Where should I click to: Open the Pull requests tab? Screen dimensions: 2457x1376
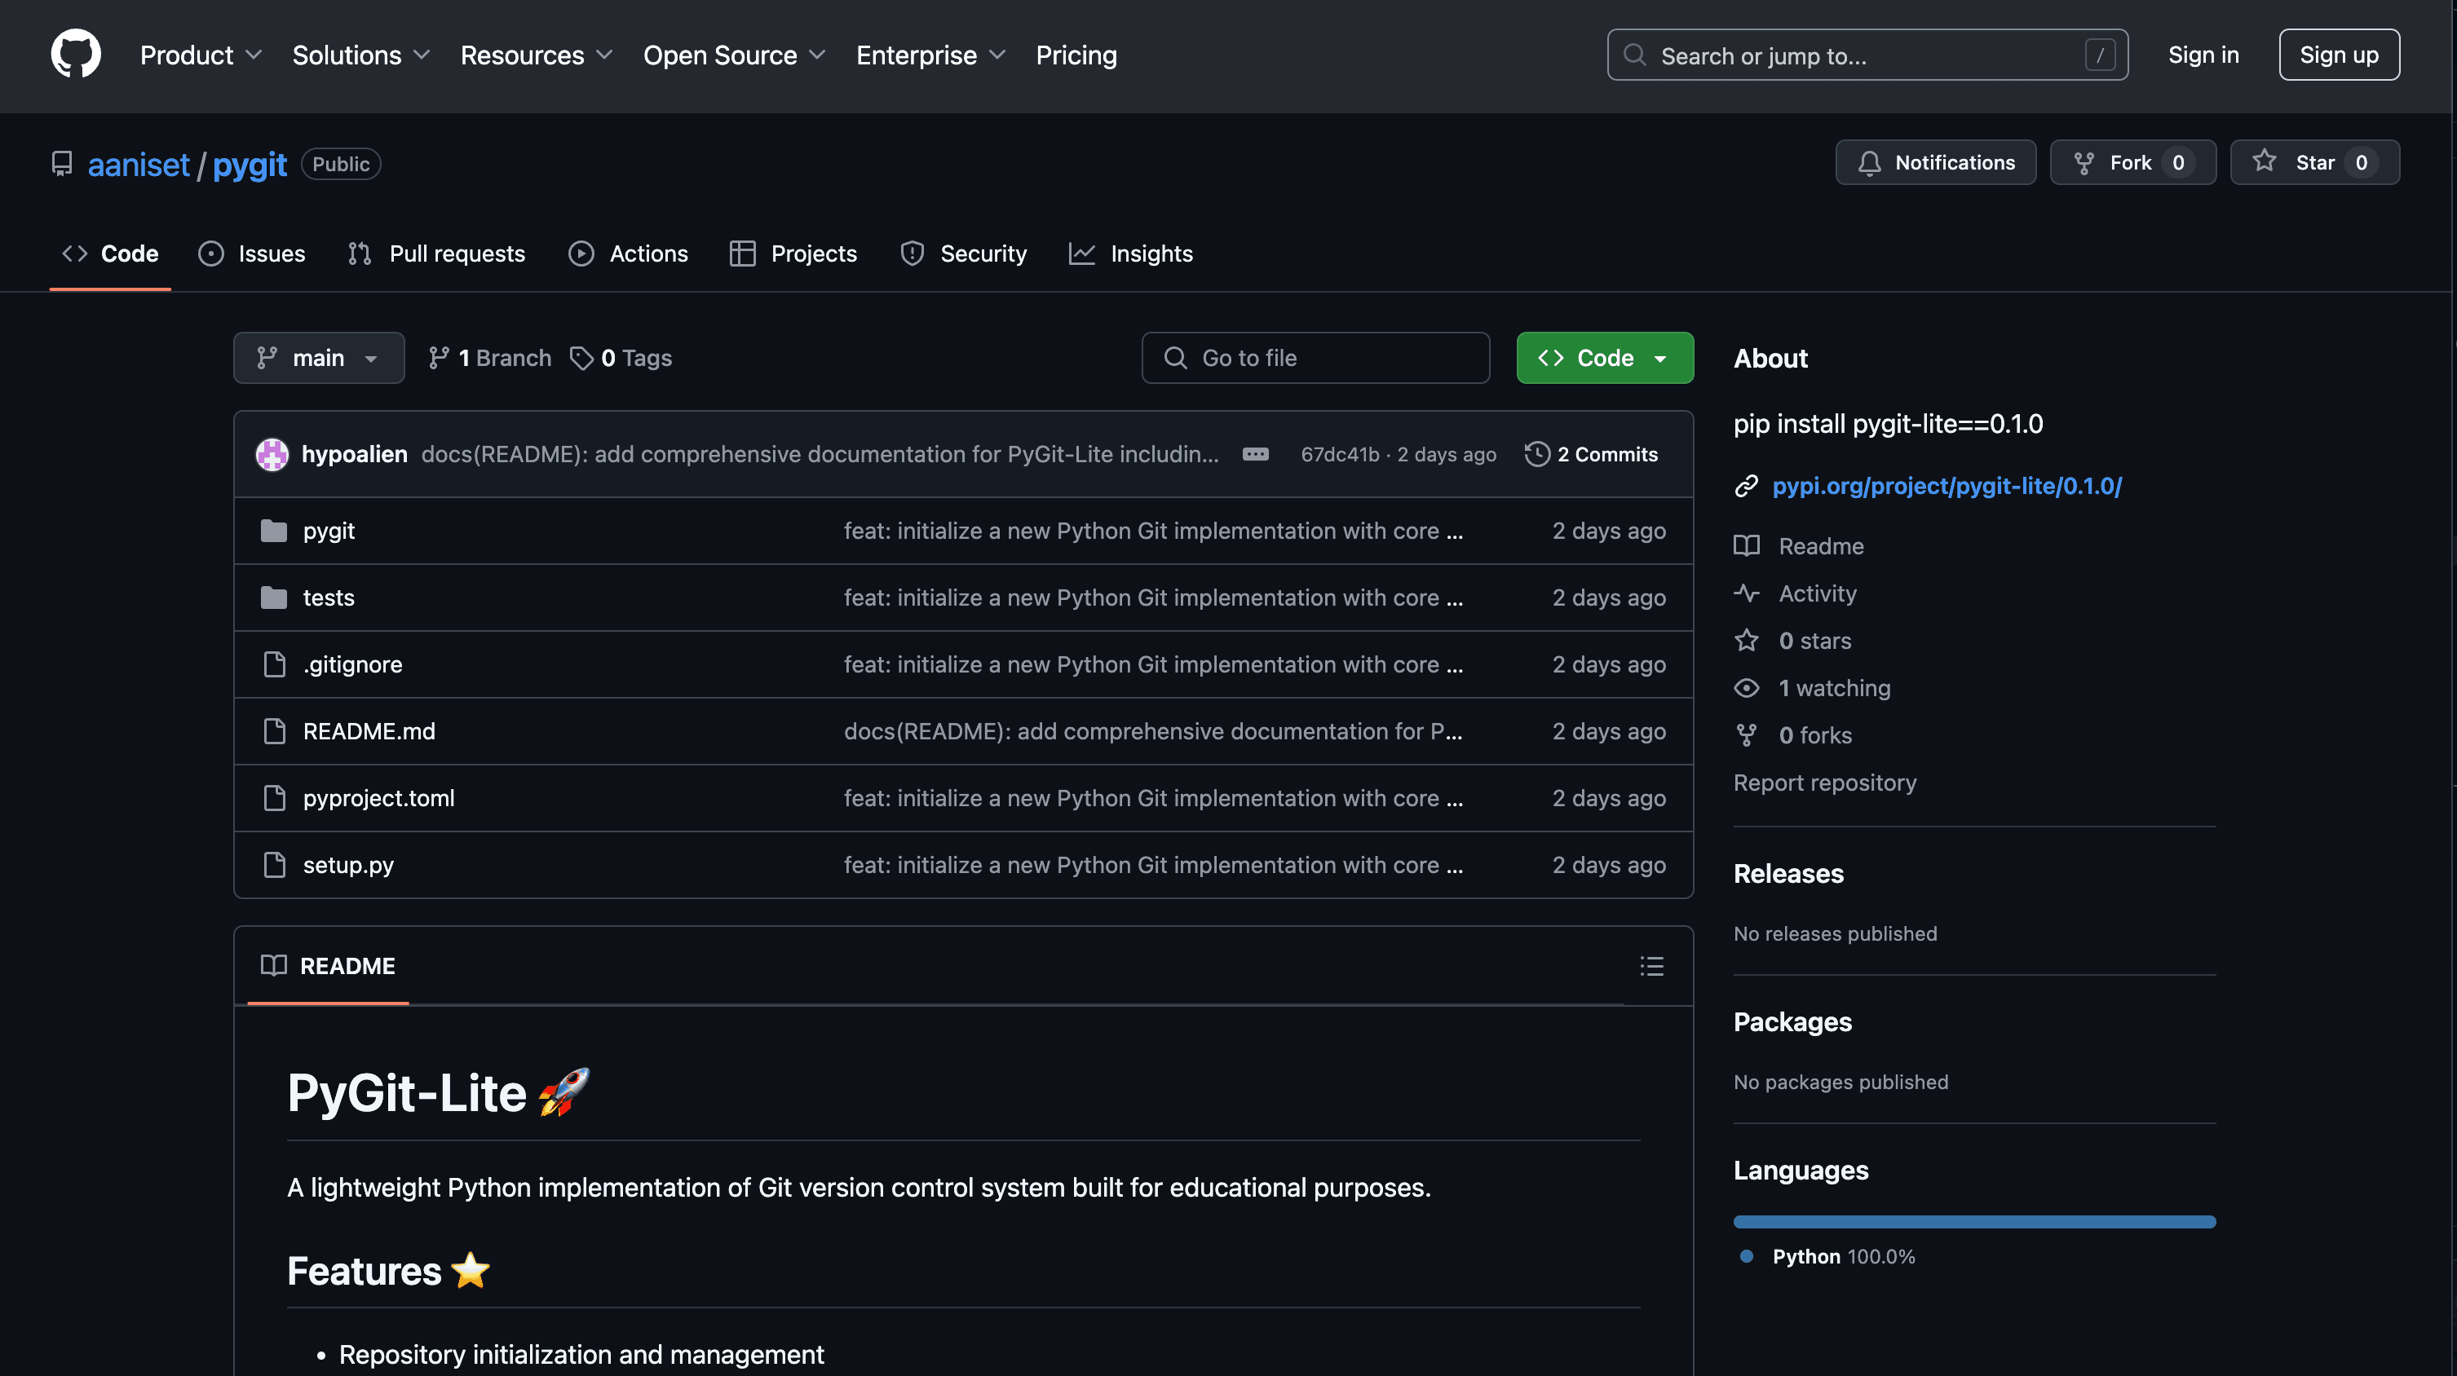(437, 254)
